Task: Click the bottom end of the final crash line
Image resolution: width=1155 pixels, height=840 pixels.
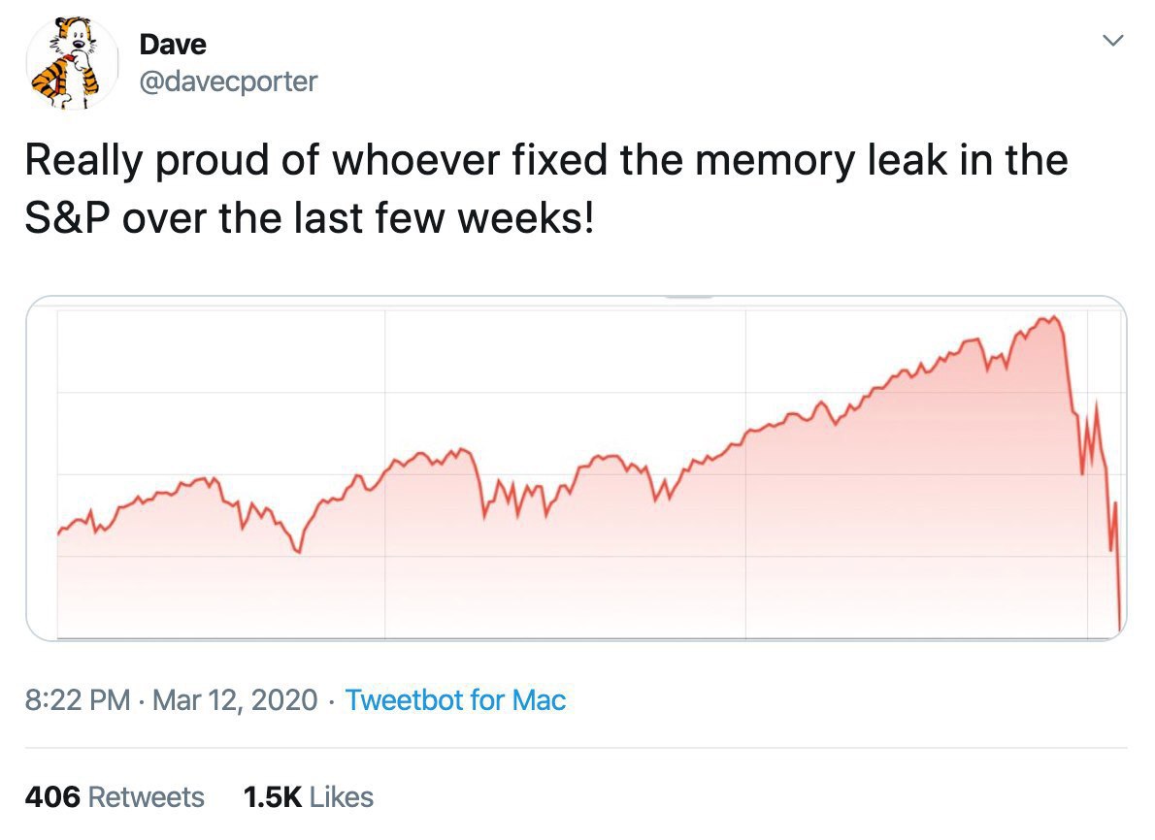Action: [x=1120, y=629]
